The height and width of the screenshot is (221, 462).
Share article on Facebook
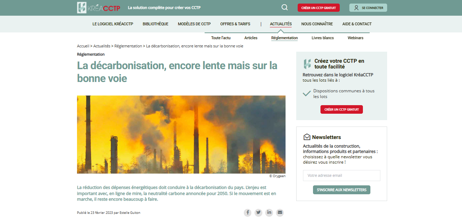[x=248, y=213]
